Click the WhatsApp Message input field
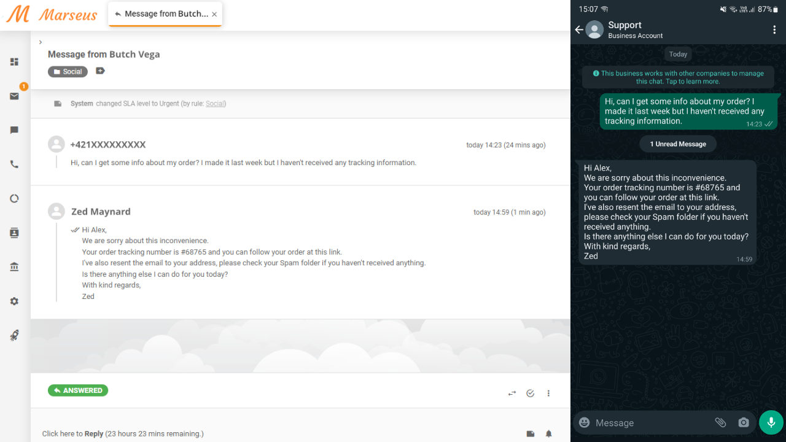 click(651, 423)
